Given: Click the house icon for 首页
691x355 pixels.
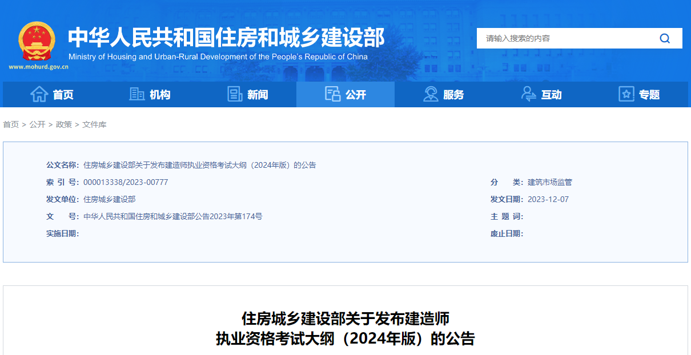Looking at the screenshot, I should pyautogui.click(x=39, y=94).
